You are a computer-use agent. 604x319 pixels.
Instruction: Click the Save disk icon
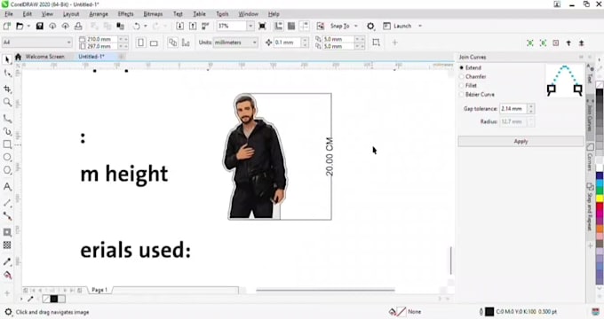coord(39,26)
